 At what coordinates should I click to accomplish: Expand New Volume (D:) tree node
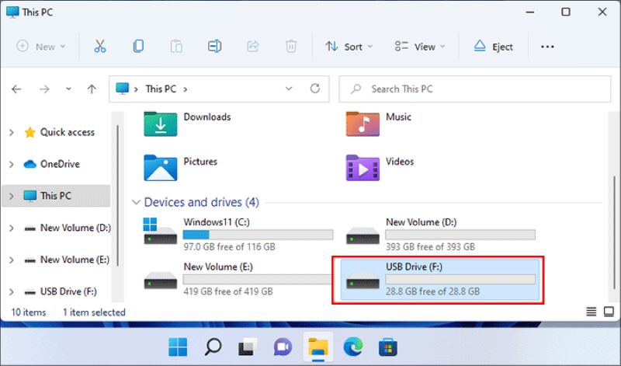point(12,228)
